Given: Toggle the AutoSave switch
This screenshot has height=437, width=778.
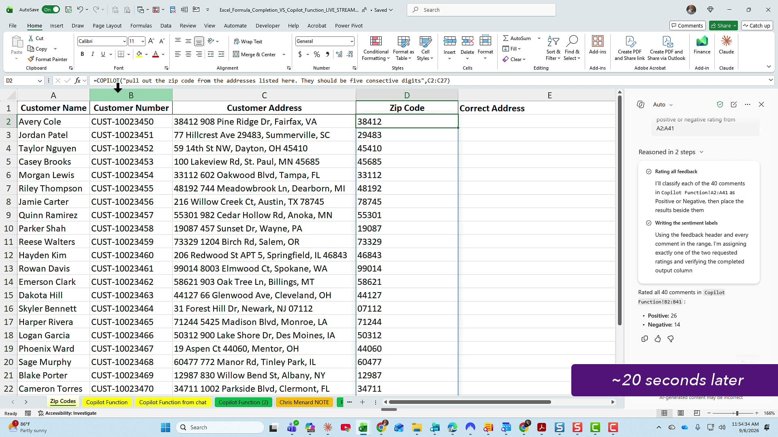Looking at the screenshot, I should (x=51, y=10).
